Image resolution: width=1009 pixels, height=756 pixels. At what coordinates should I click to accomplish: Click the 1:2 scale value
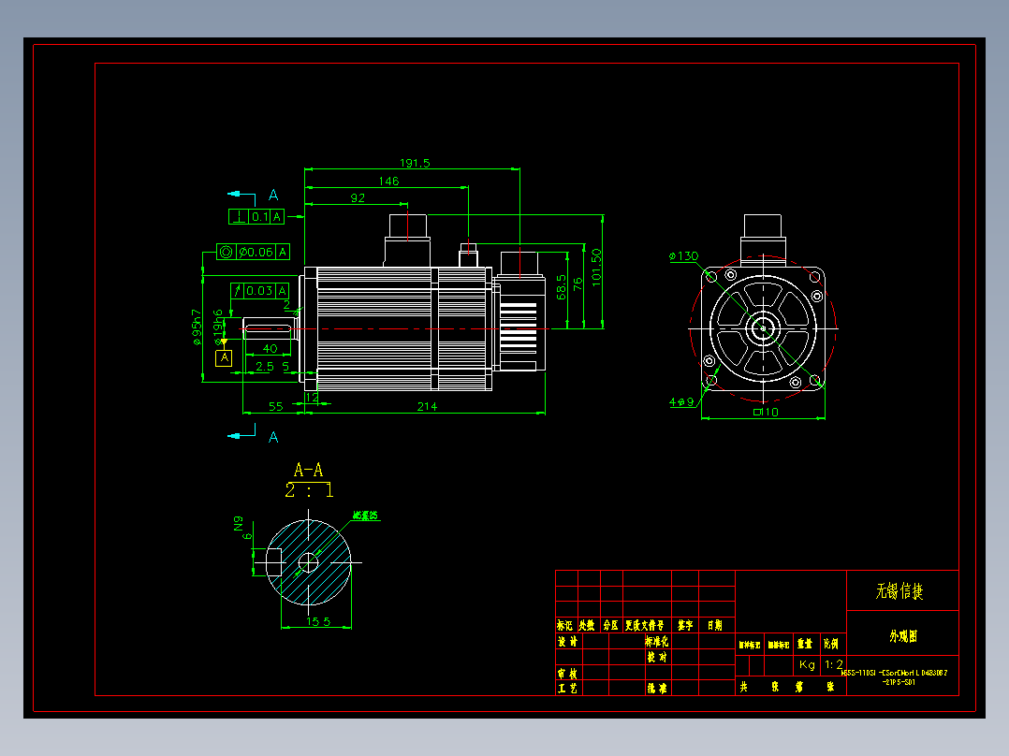tap(833, 664)
